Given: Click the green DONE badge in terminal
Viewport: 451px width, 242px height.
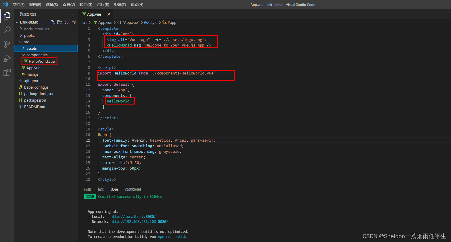Looking at the screenshot, I should click(90, 196).
